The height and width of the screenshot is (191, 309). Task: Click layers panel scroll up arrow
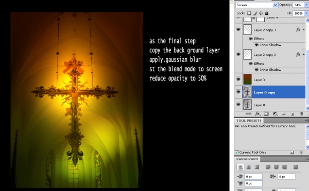coord(307,20)
